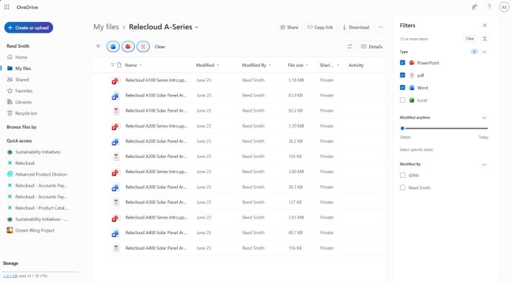This screenshot has width=511, height=284.
Task: Click the network connections icon in header
Action: coord(474,7)
